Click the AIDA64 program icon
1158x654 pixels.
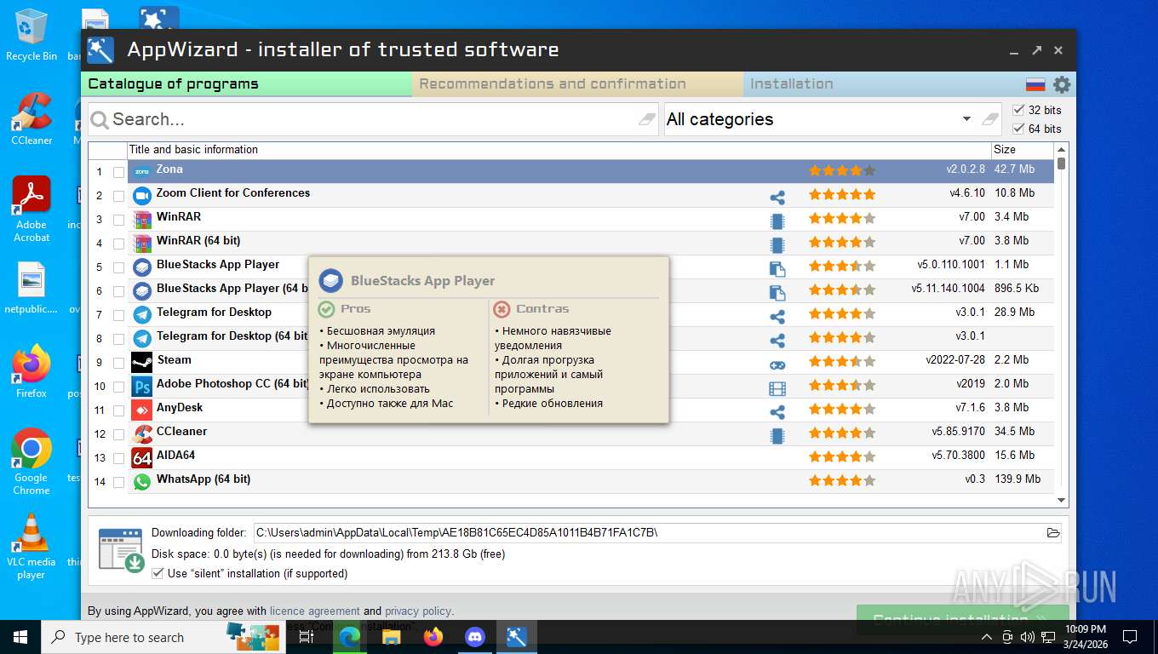coord(142,457)
